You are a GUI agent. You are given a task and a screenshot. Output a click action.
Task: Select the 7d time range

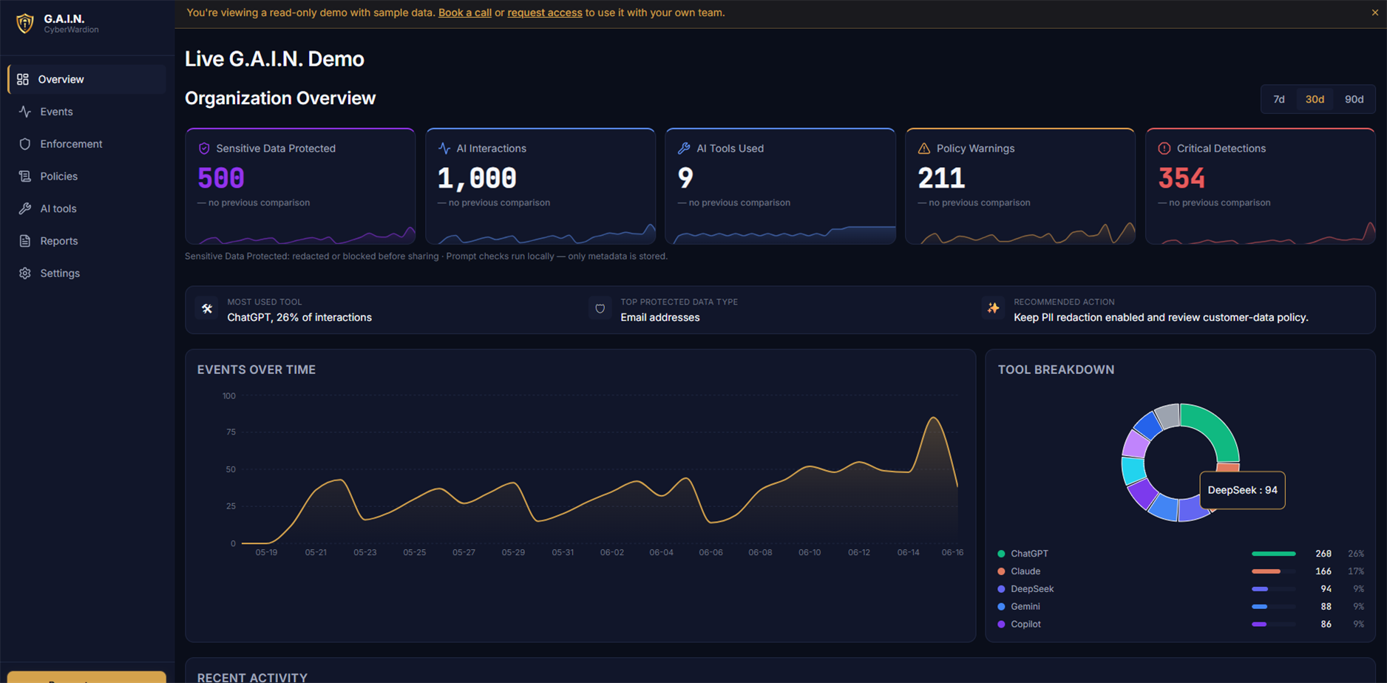[x=1279, y=99]
